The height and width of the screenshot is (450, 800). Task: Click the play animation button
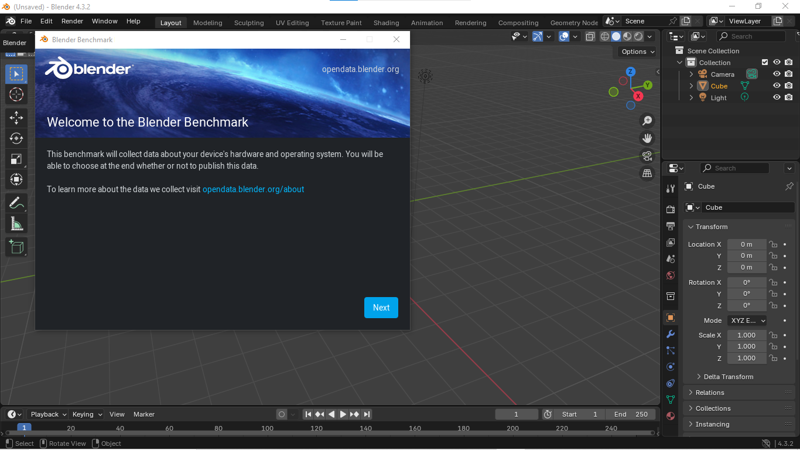(x=343, y=414)
